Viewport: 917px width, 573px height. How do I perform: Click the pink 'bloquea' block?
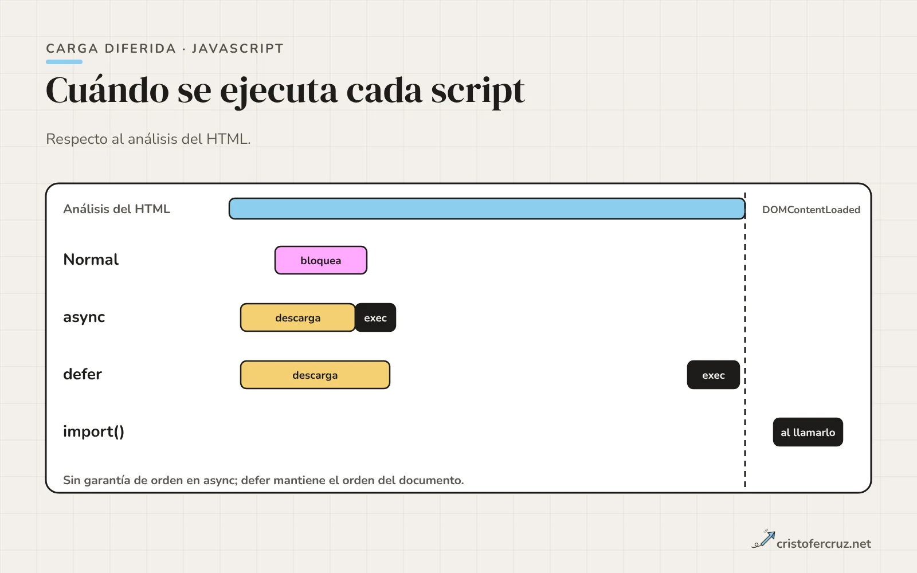tap(321, 260)
